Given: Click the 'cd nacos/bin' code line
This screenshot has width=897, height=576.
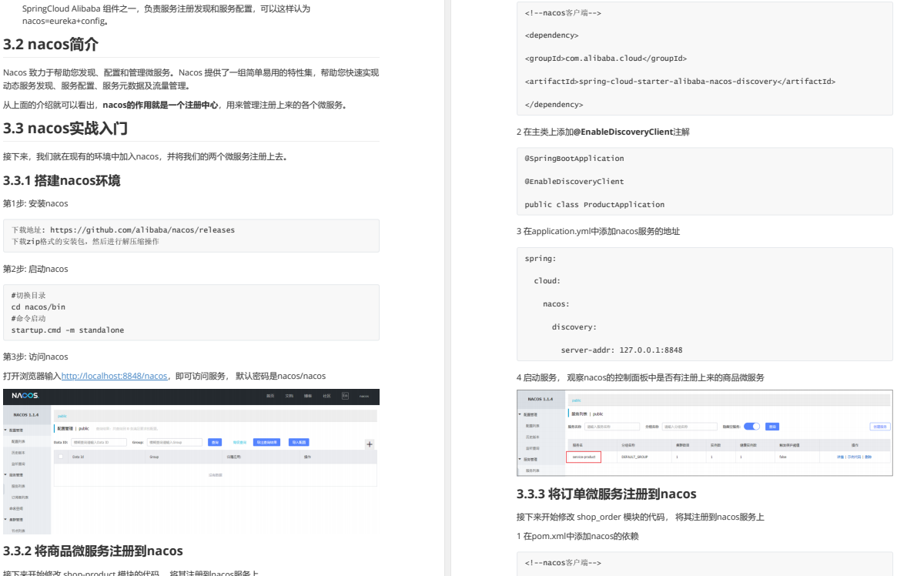Looking at the screenshot, I should point(38,307).
